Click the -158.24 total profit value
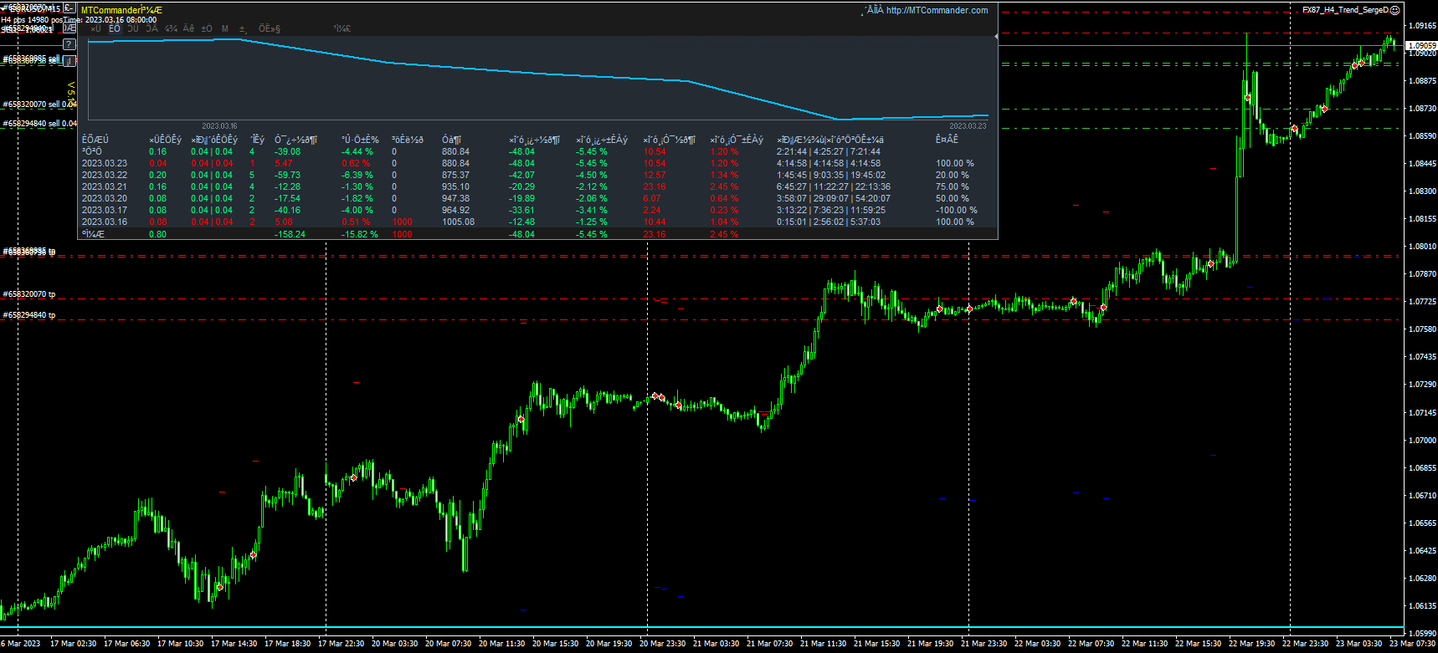This screenshot has height=653, width=1438. 290,234
